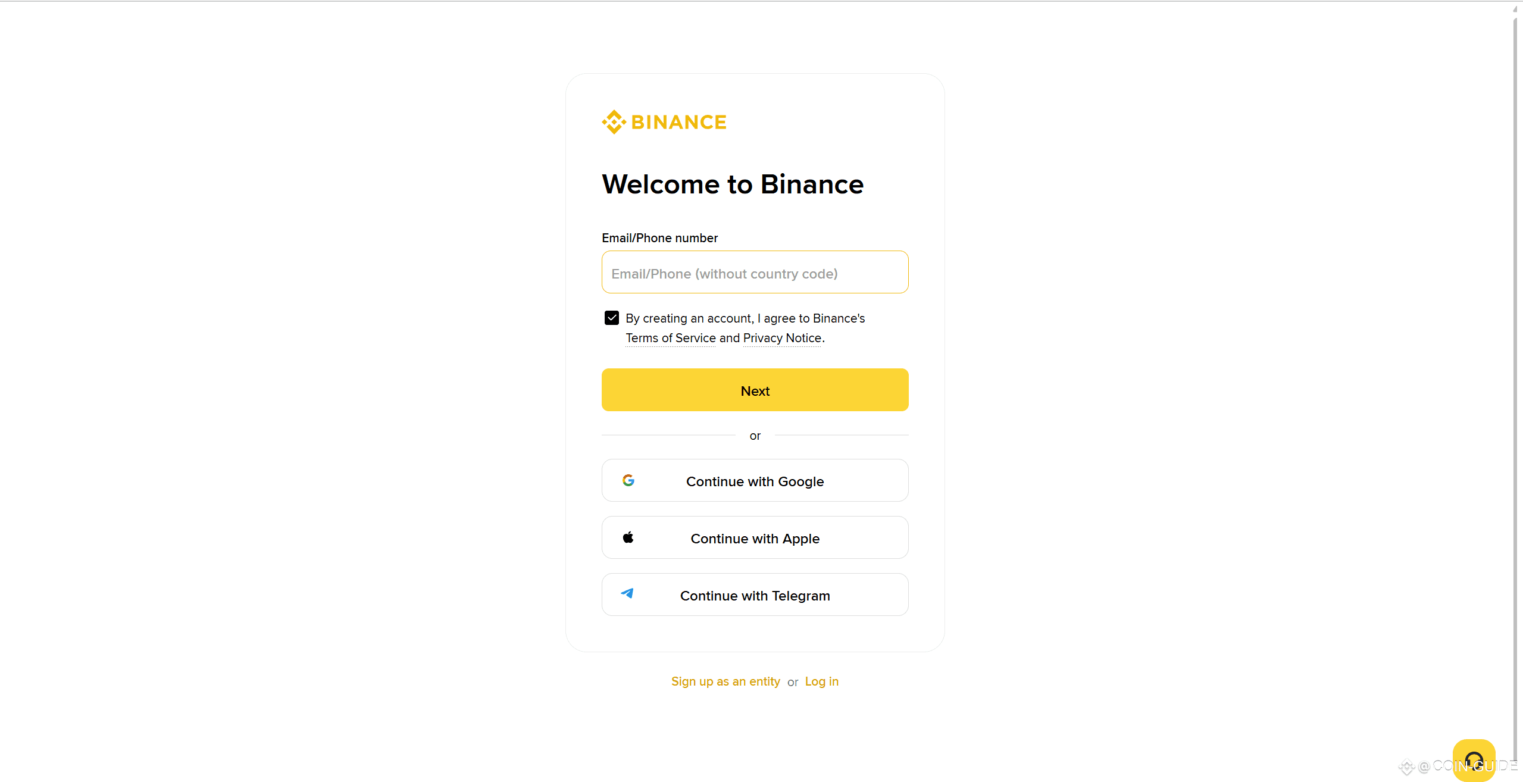Image resolution: width=1523 pixels, height=782 pixels.
Task: Click the Apple logo icon
Action: tap(628, 537)
